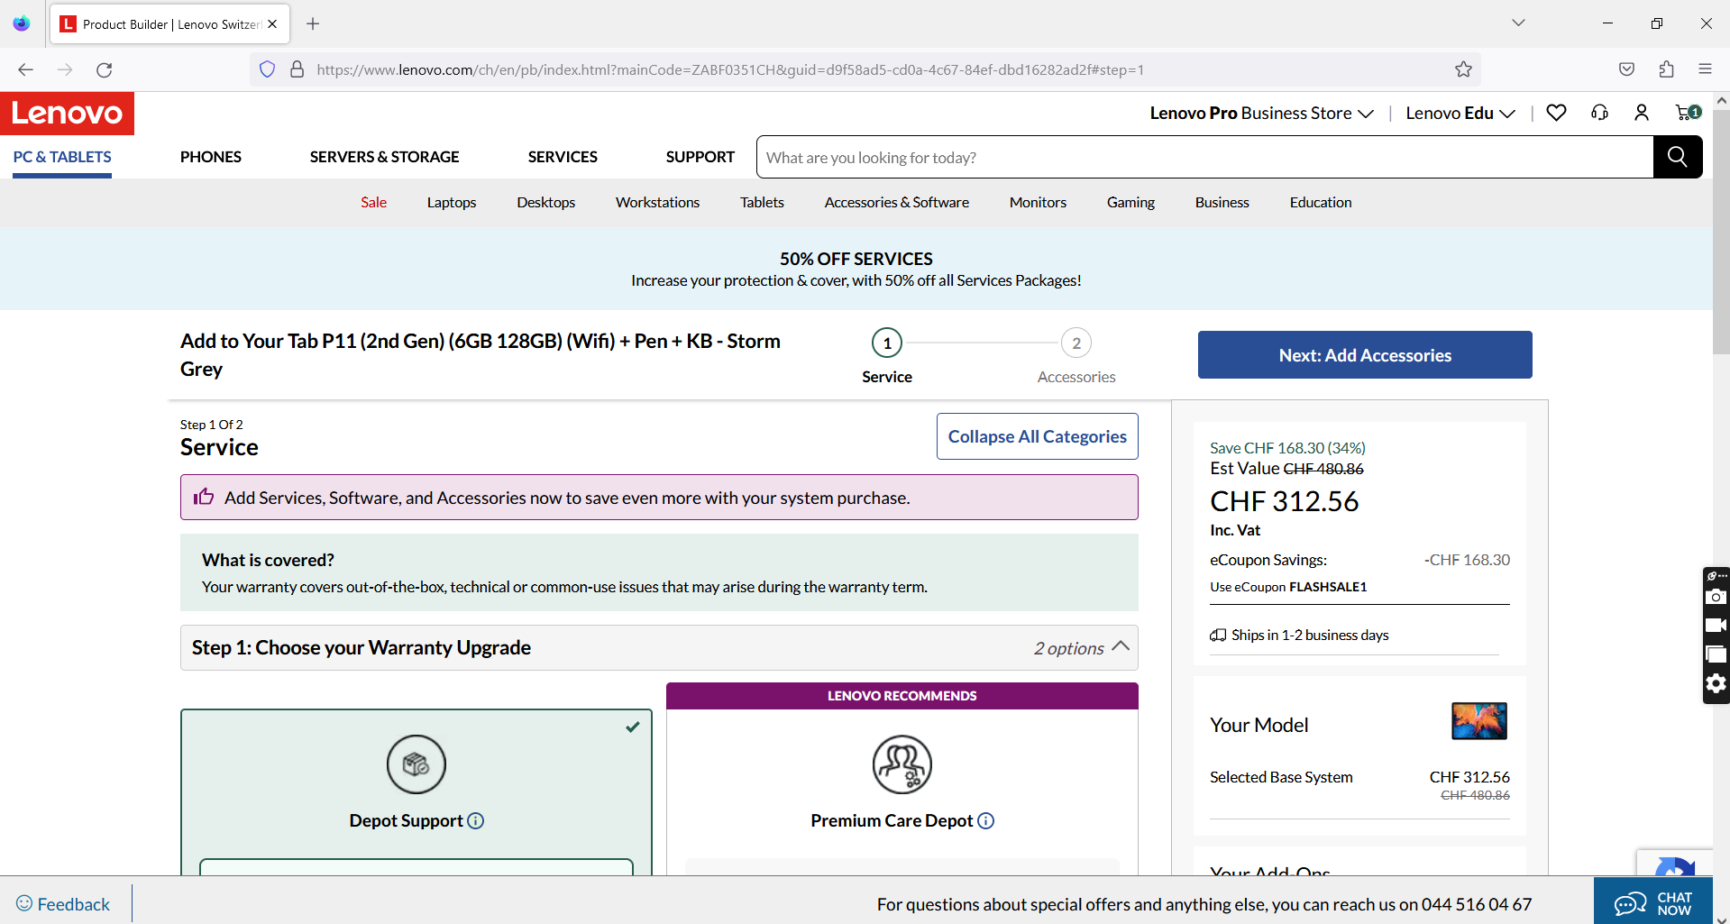
Task: Click inside the search input field
Action: pos(1082,157)
